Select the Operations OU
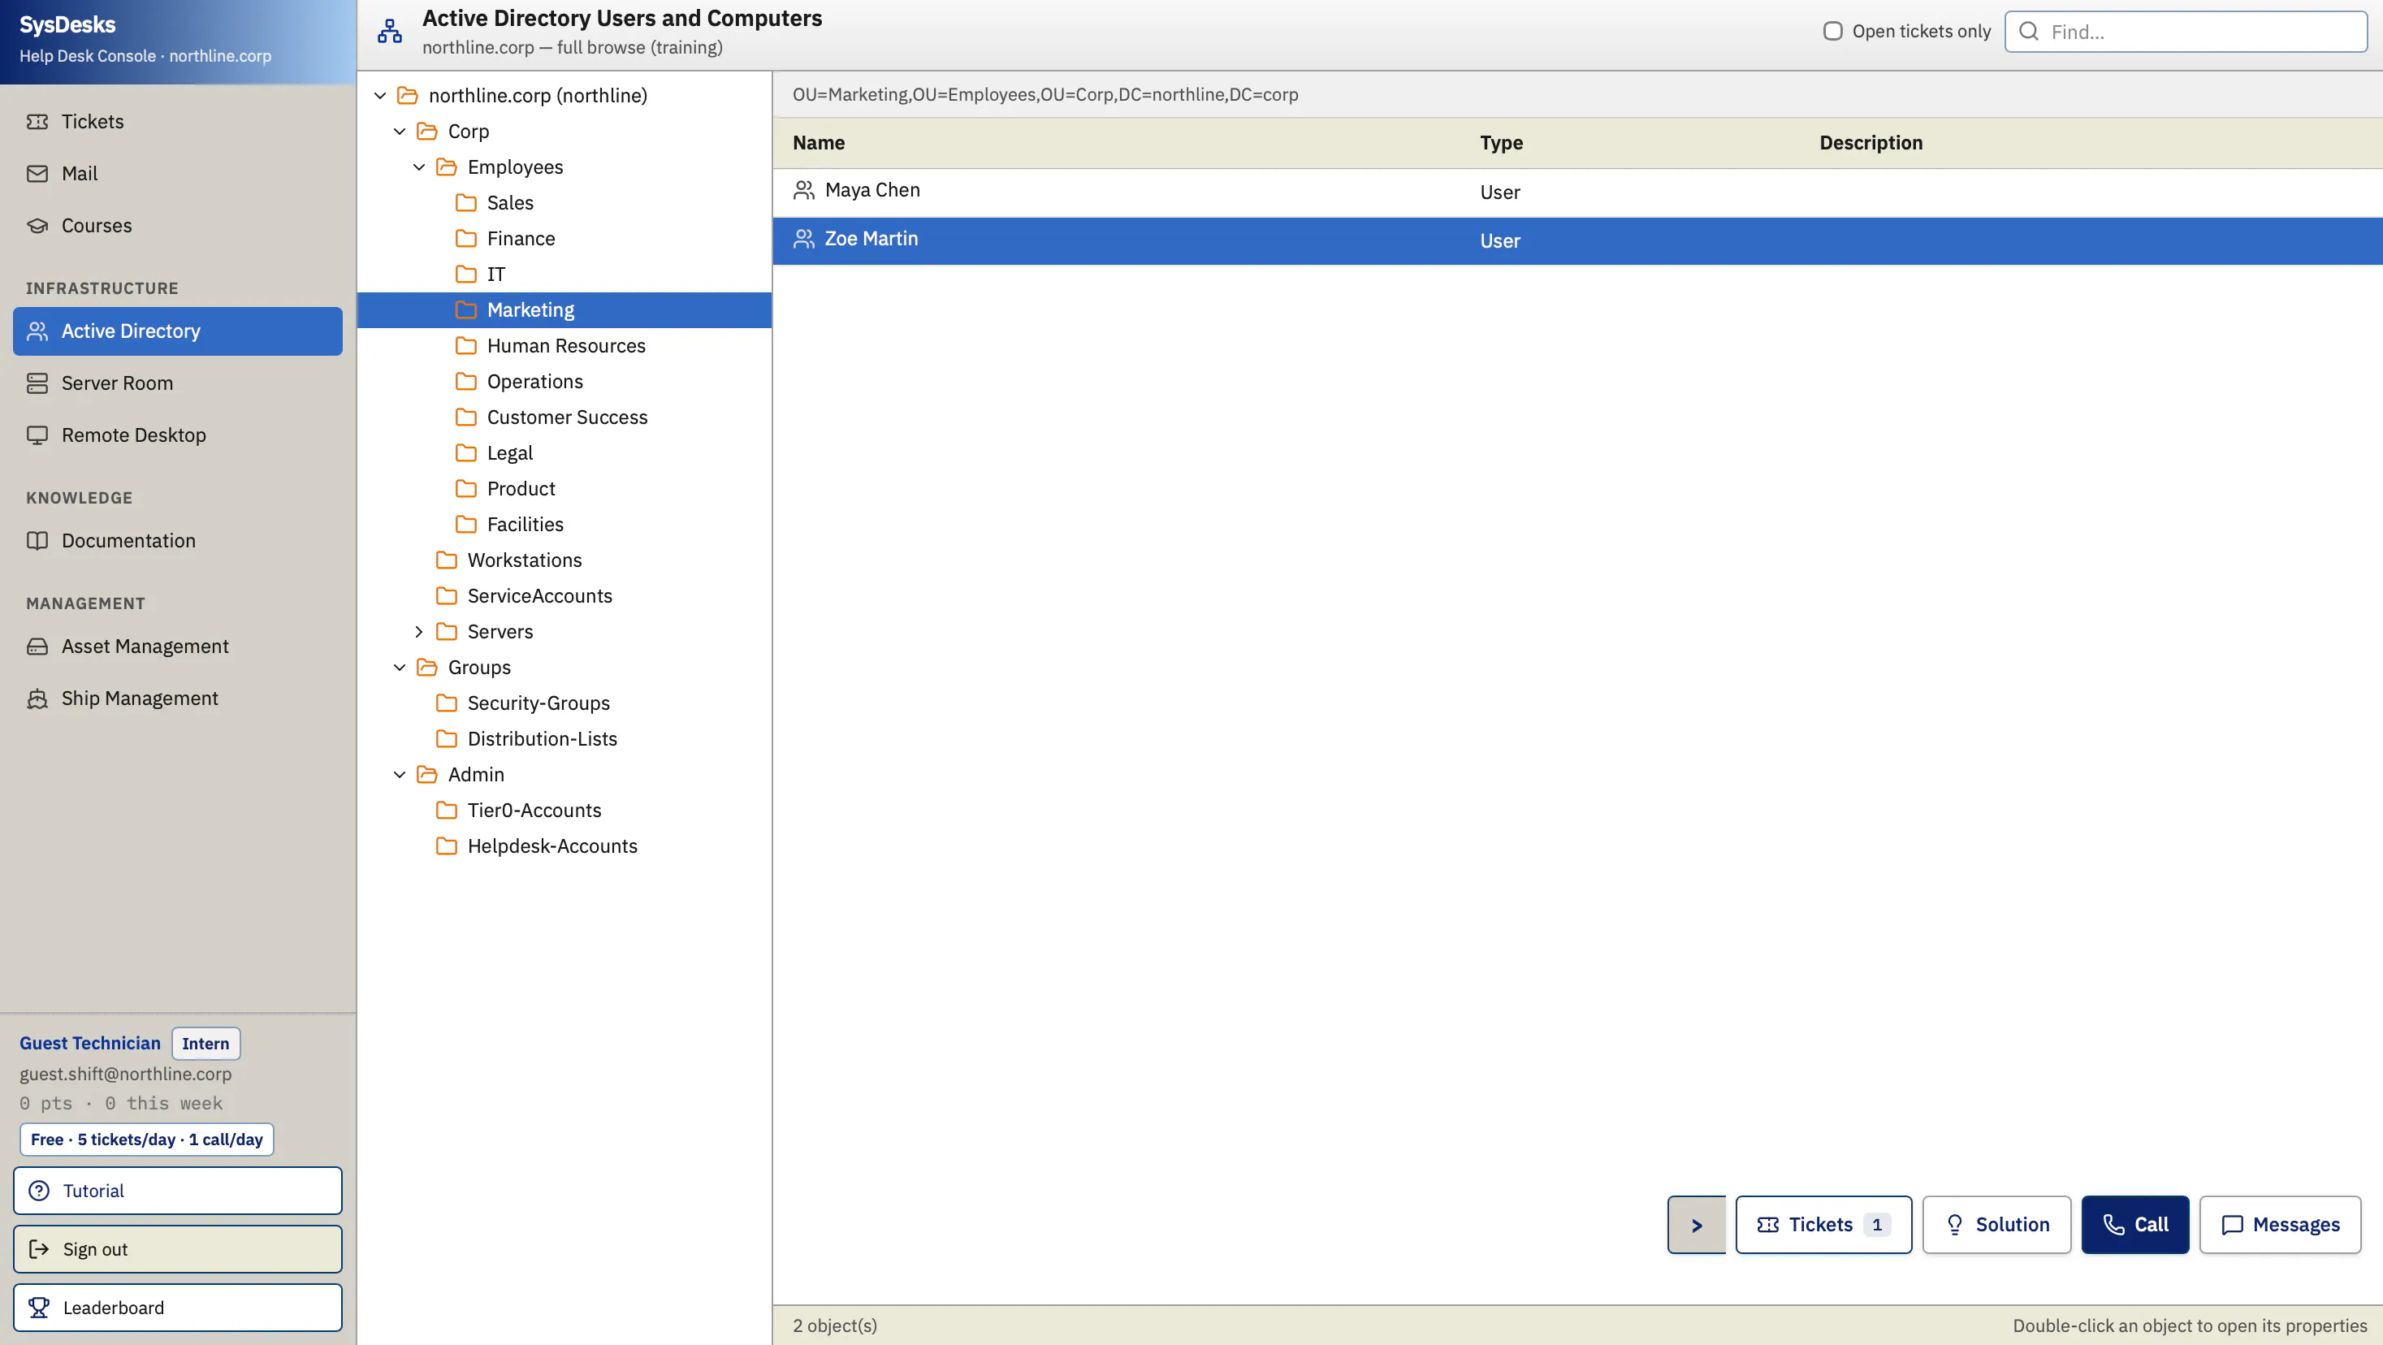 (x=564, y=381)
